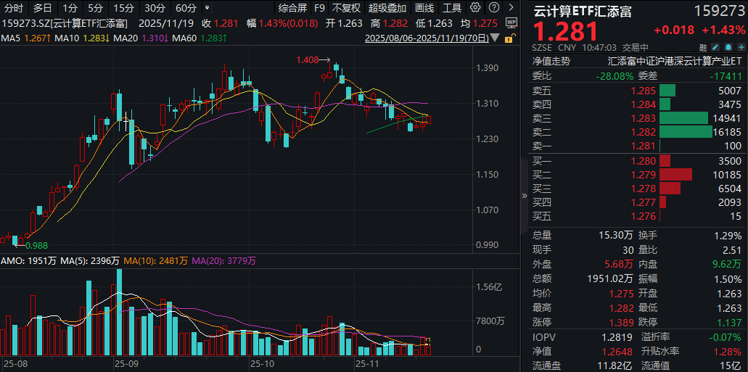Switch to 分时 intraday chart tab
748x372 pixels.
click(x=14, y=8)
